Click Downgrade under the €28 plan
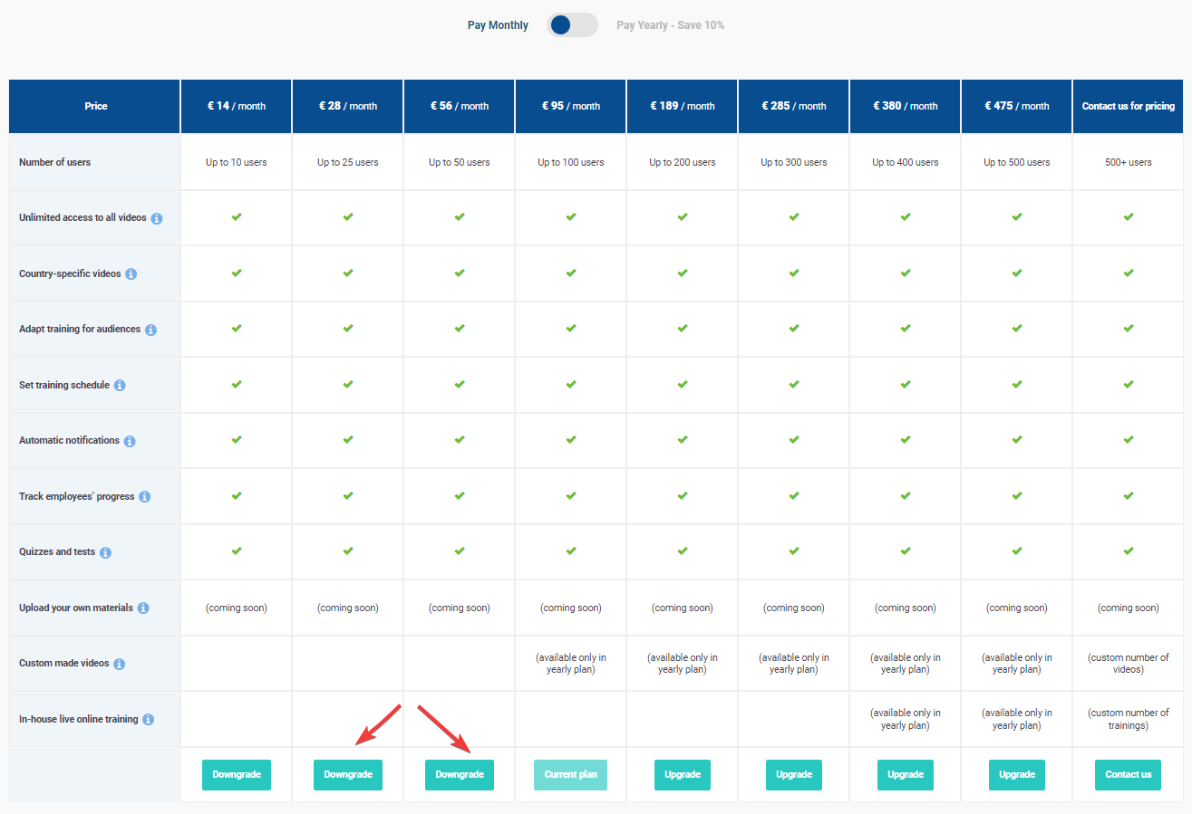1192x814 pixels. pyautogui.click(x=348, y=775)
